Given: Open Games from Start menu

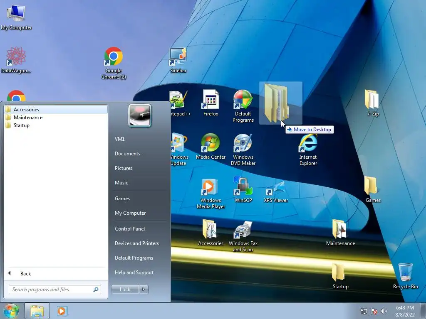Looking at the screenshot, I should click(x=122, y=198).
